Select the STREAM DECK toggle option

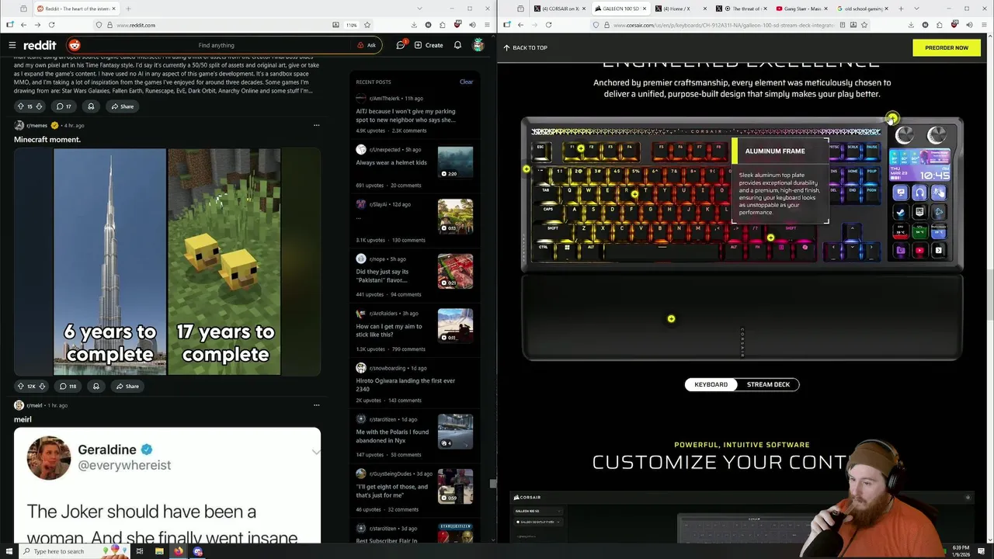click(768, 384)
